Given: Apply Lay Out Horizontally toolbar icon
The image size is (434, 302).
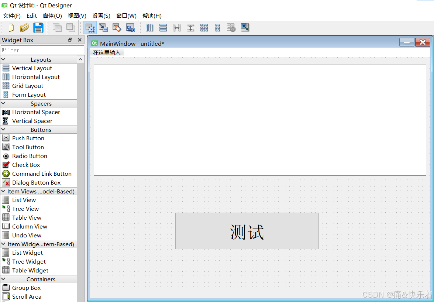Looking at the screenshot, I should point(149,28).
